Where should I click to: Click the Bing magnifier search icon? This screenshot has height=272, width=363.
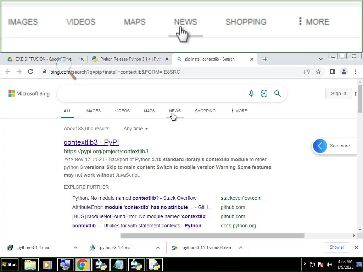point(277,93)
